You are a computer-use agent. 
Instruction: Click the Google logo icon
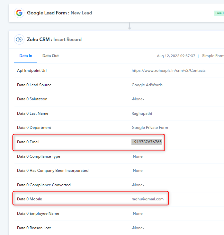coord(19,13)
